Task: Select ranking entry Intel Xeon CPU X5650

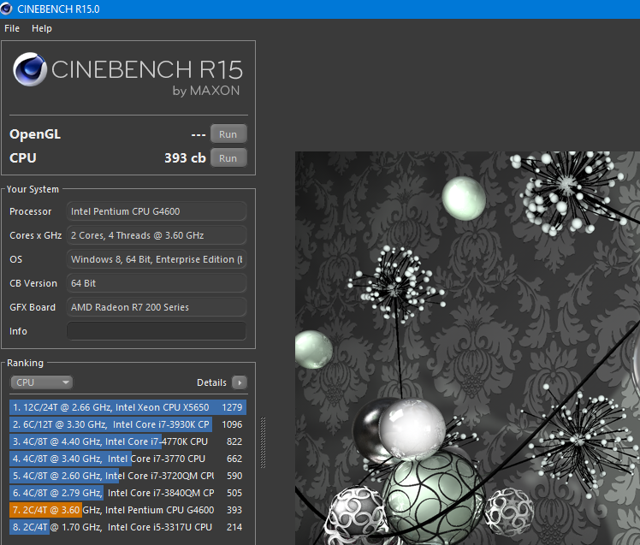Action: 127,407
